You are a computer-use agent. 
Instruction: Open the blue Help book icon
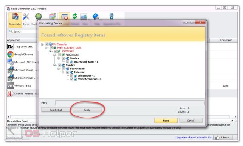(96, 16)
